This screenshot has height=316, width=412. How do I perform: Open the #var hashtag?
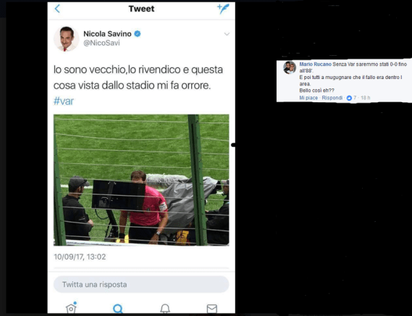[64, 101]
